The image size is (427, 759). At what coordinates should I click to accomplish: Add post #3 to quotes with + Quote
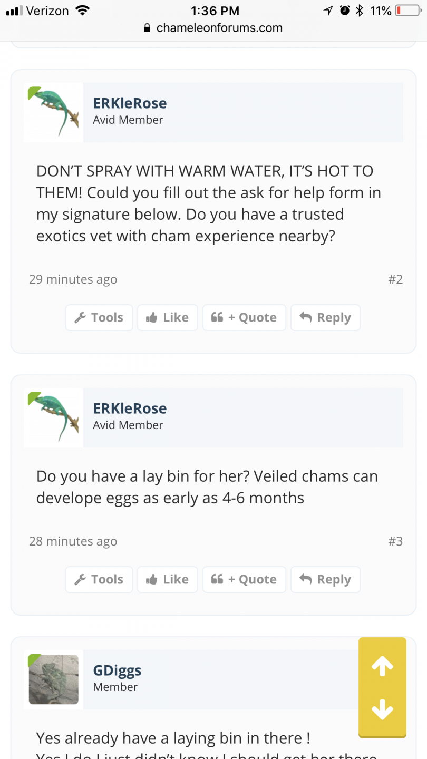coord(244,579)
